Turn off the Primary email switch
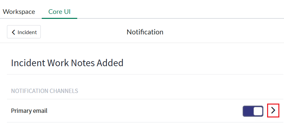Image resolution: width=284 pixels, height=136 pixels. [253, 111]
